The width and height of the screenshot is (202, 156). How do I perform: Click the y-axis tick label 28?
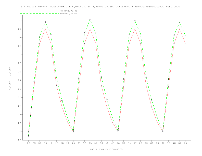click(x=19, y=72)
